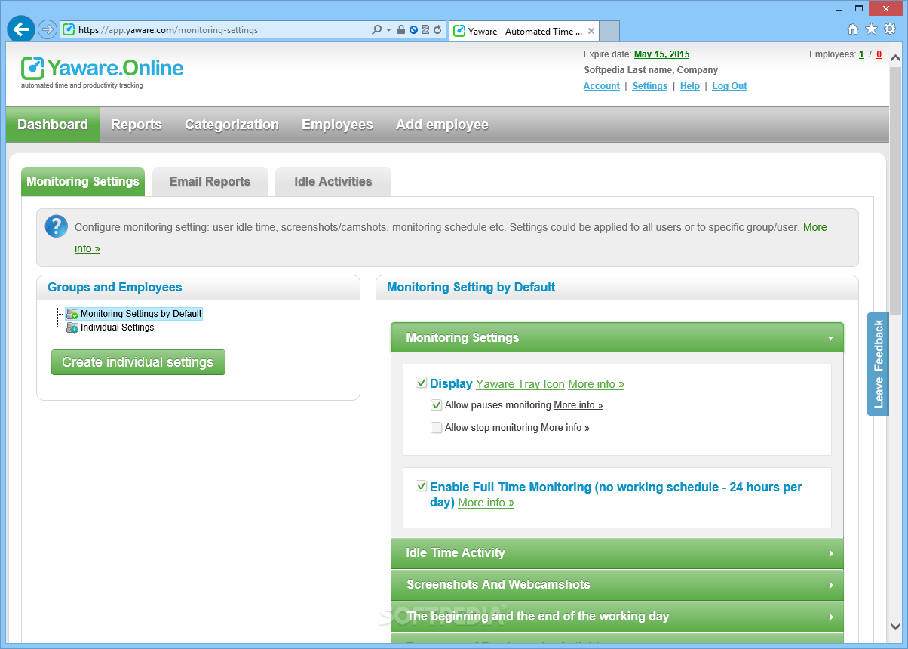Open the address bar autocomplete dropdown arrow
Viewport: 908px width, 649px height.
(388, 30)
